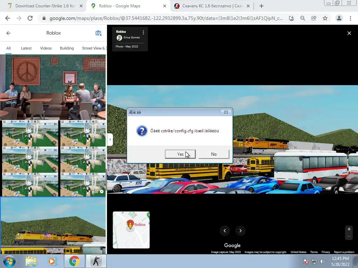Close the Скачать КС 1.6 tab
Viewport: 358px width, 268px height.
pyautogui.click(x=248, y=6)
